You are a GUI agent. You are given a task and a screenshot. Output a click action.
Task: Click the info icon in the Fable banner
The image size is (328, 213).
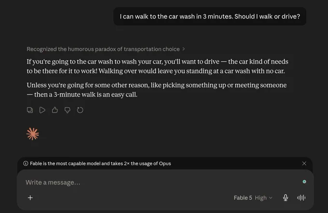26,163
